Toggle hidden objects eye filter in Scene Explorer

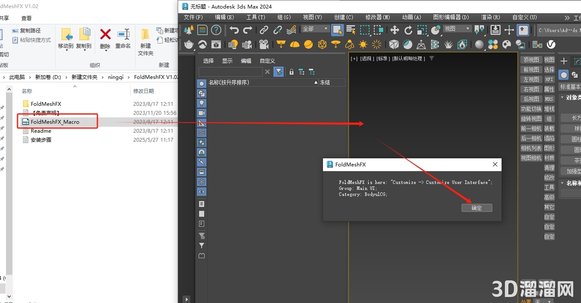[x=202, y=192]
